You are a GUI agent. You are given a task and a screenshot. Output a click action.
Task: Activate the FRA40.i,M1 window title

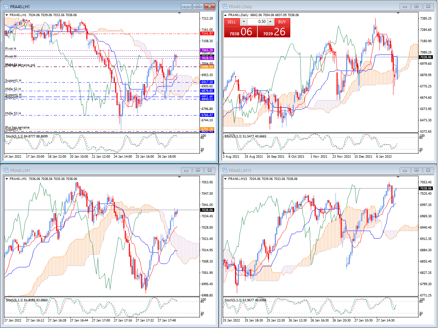click(x=20, y=170)
